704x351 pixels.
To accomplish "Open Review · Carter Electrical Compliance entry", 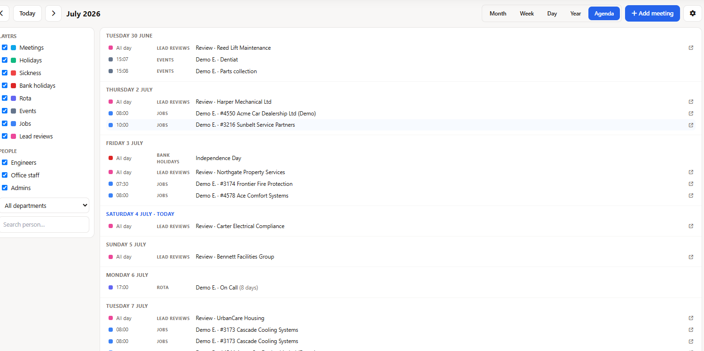I will (x=401, y=226).
